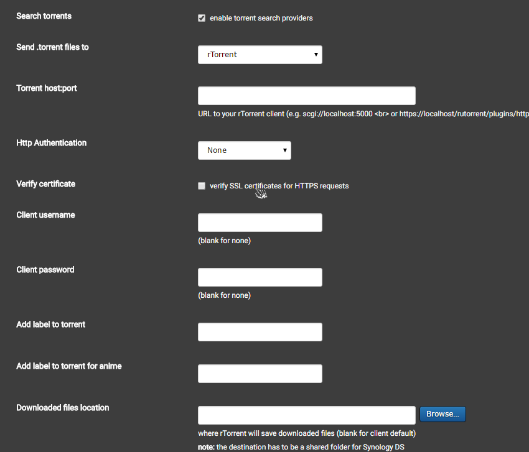Enable verify SSL certificates checkbox
This screenshot has width=529, height=452.
click(202, 186)
